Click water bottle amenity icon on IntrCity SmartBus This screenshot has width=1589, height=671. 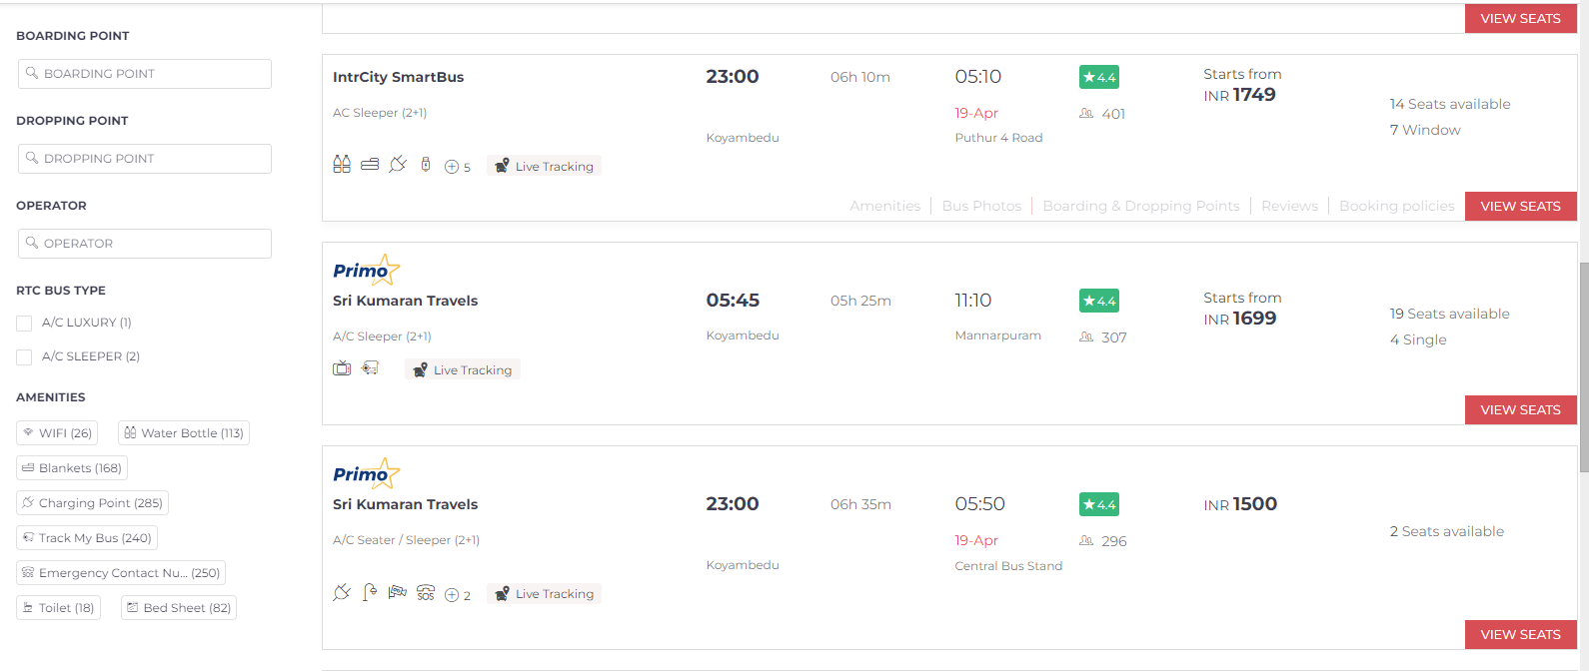[342, 165]
